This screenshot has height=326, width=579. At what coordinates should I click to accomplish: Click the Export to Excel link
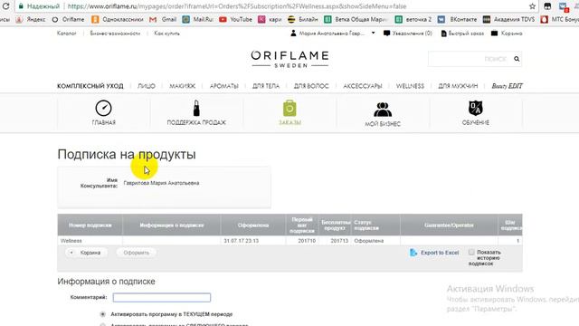[440, 253]
